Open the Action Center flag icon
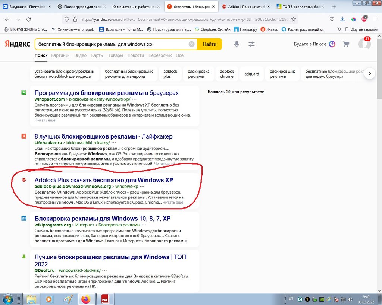Image resolution: width=382 pixels, height=305 pixels. (x=336, y=299)
